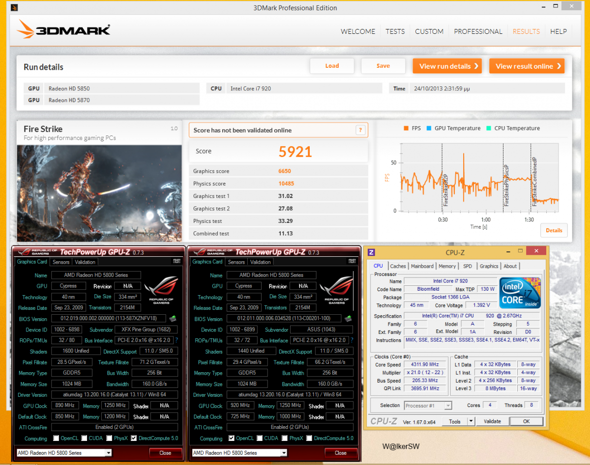
Task: Select the Memory tab in CPU-Z
Action: 447,266
